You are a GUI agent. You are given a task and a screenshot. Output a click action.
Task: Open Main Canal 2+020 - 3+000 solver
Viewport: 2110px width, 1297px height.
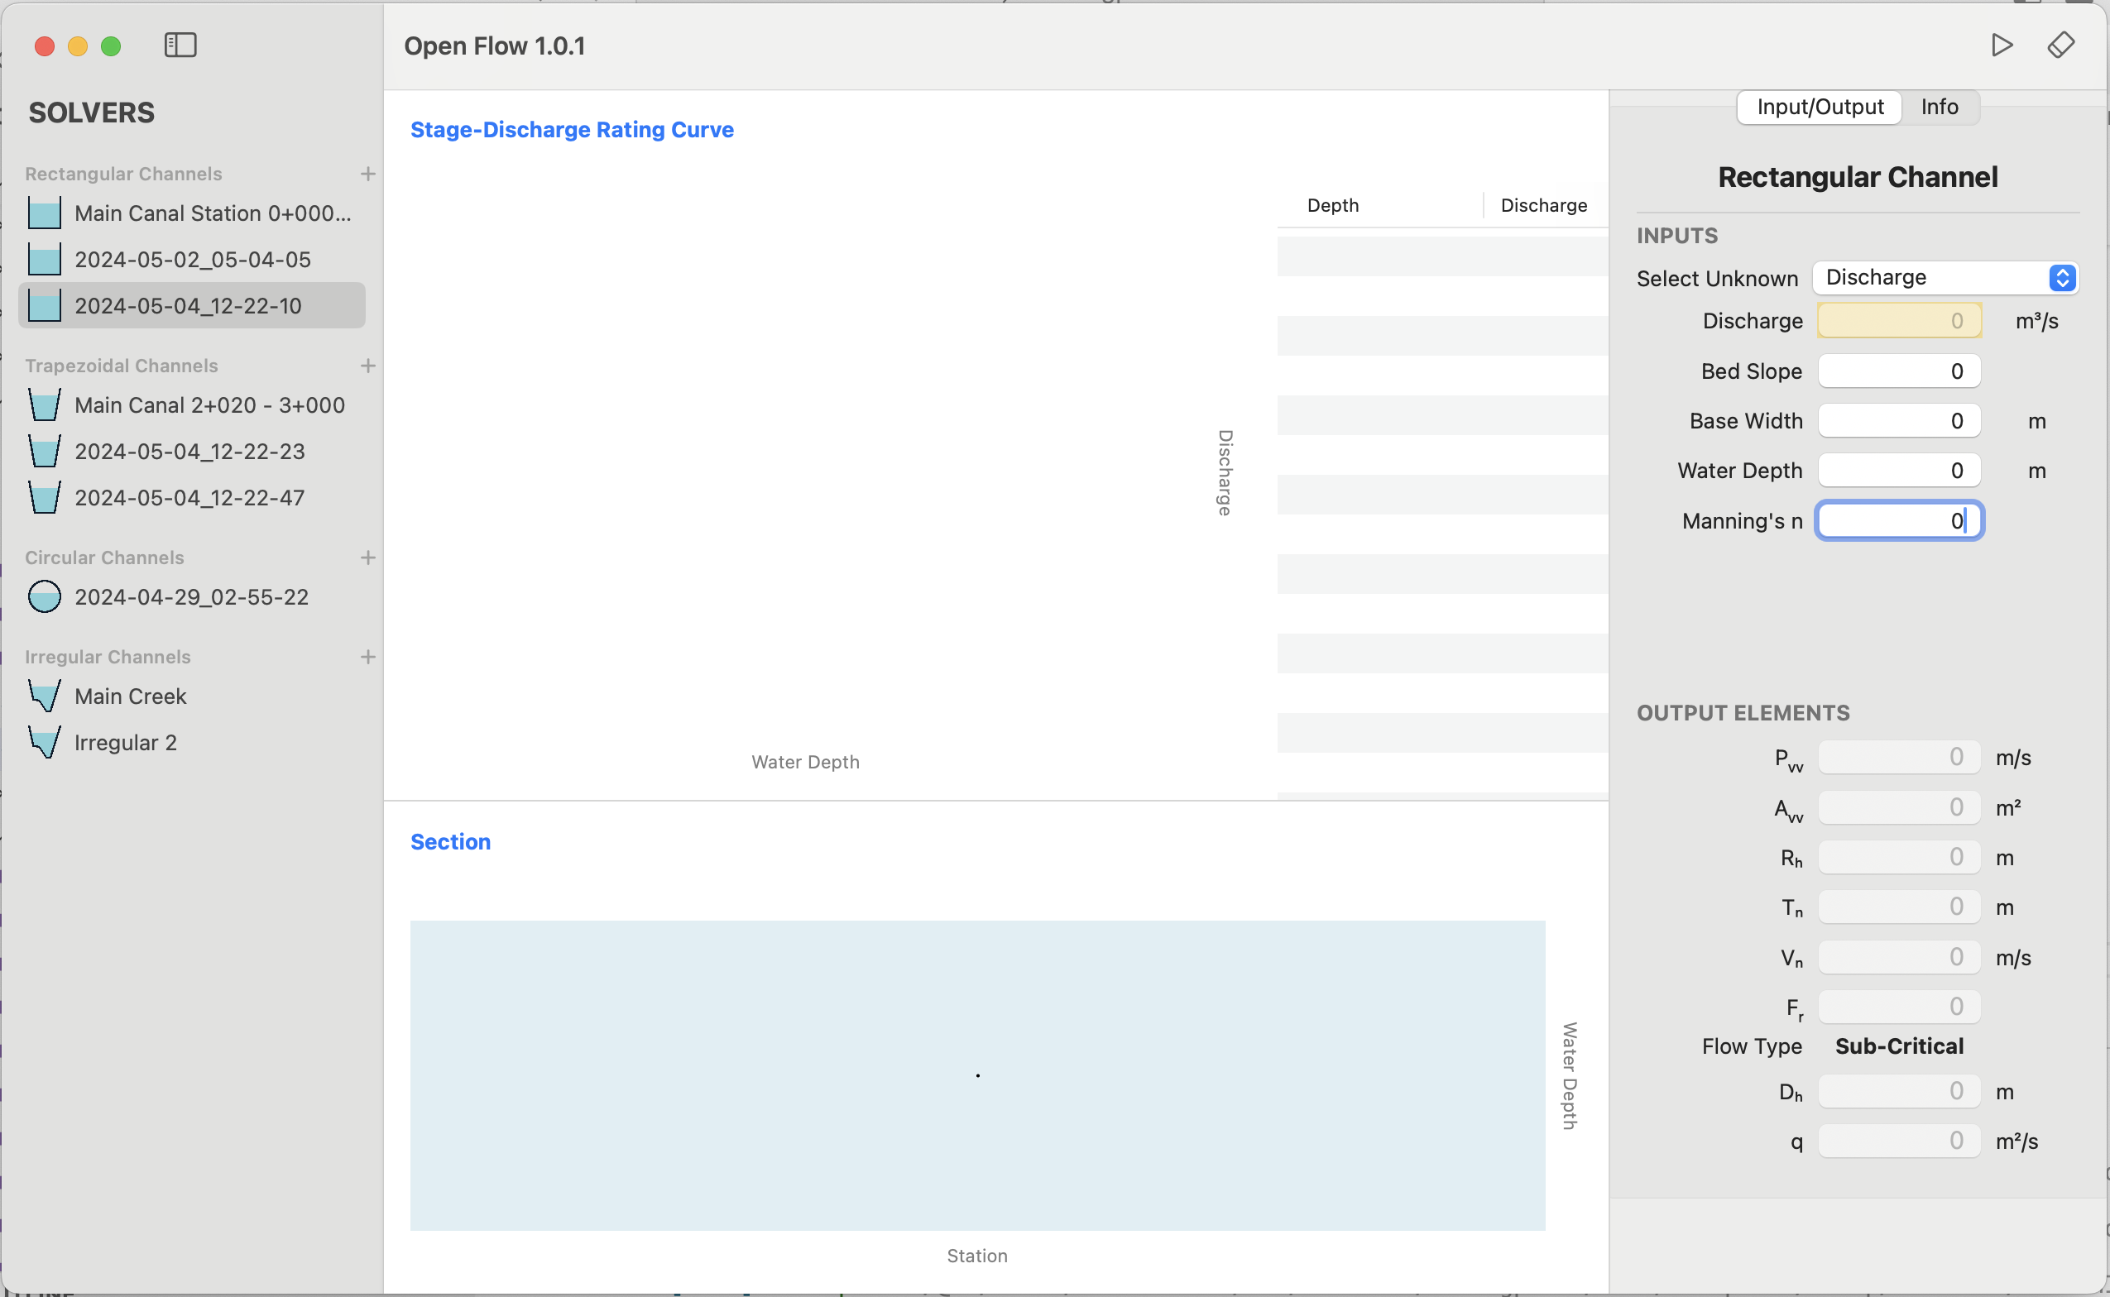(x=192, y=406)
